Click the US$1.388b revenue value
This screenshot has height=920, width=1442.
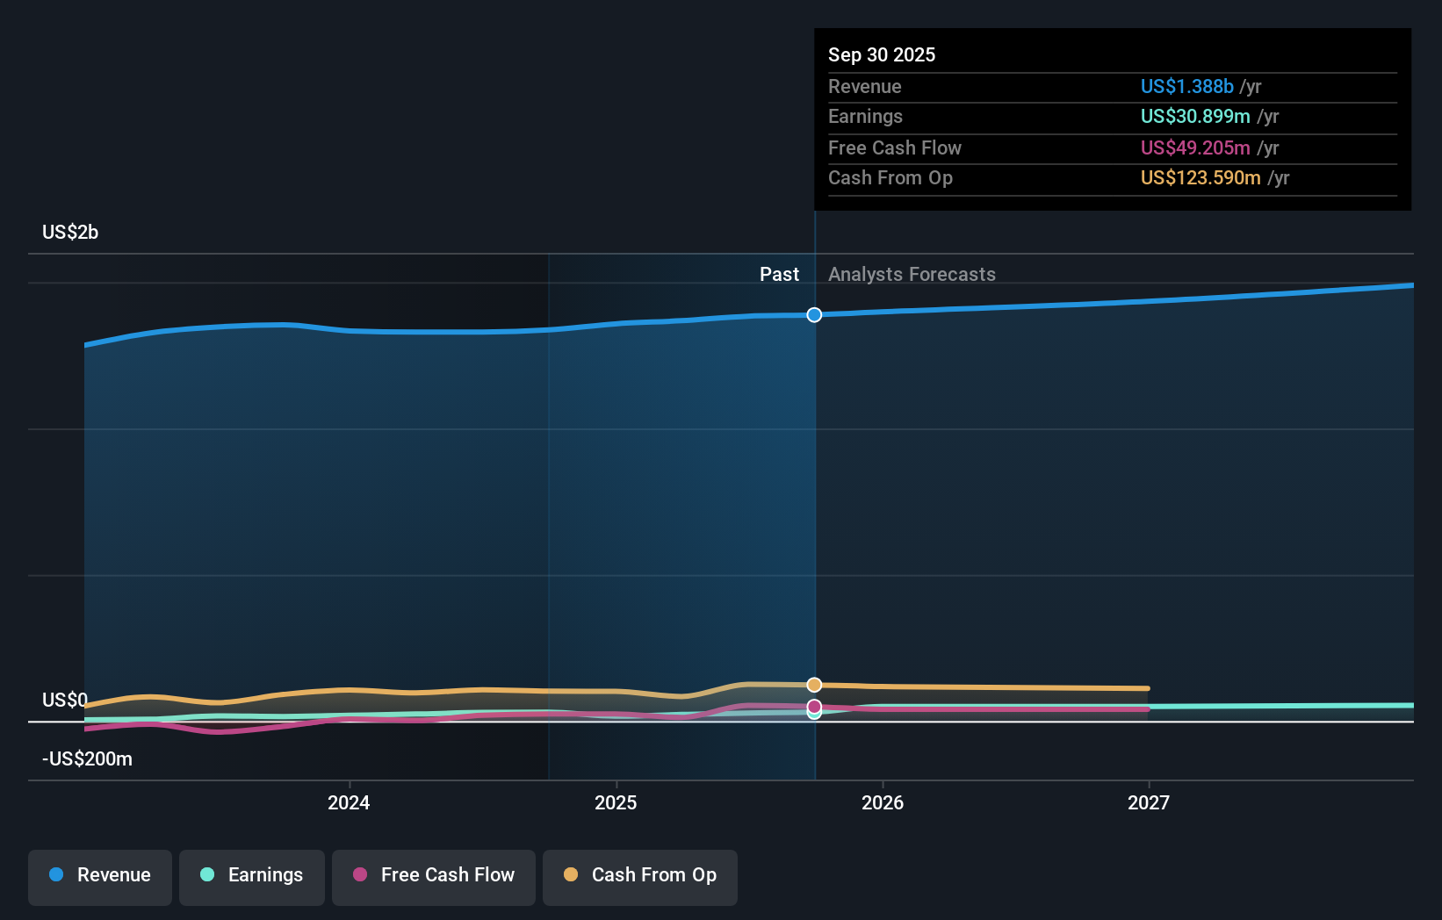(1187, 87)
